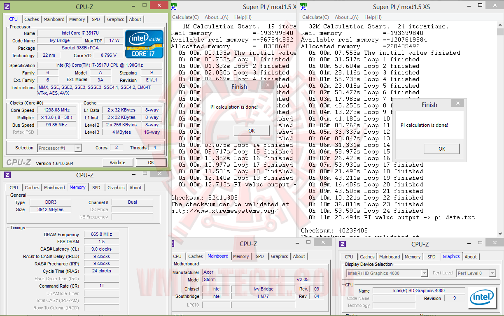Open Graphics tab in top CPU-Z window

click(x=116, y=19)
